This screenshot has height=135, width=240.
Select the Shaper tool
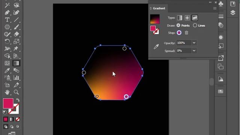pos(7,34)
